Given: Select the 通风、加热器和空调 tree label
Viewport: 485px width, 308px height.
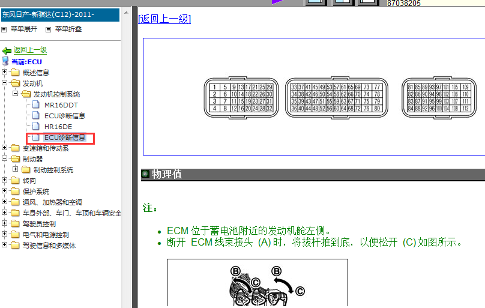Looking at the screenshot, I should click(52, 202).
